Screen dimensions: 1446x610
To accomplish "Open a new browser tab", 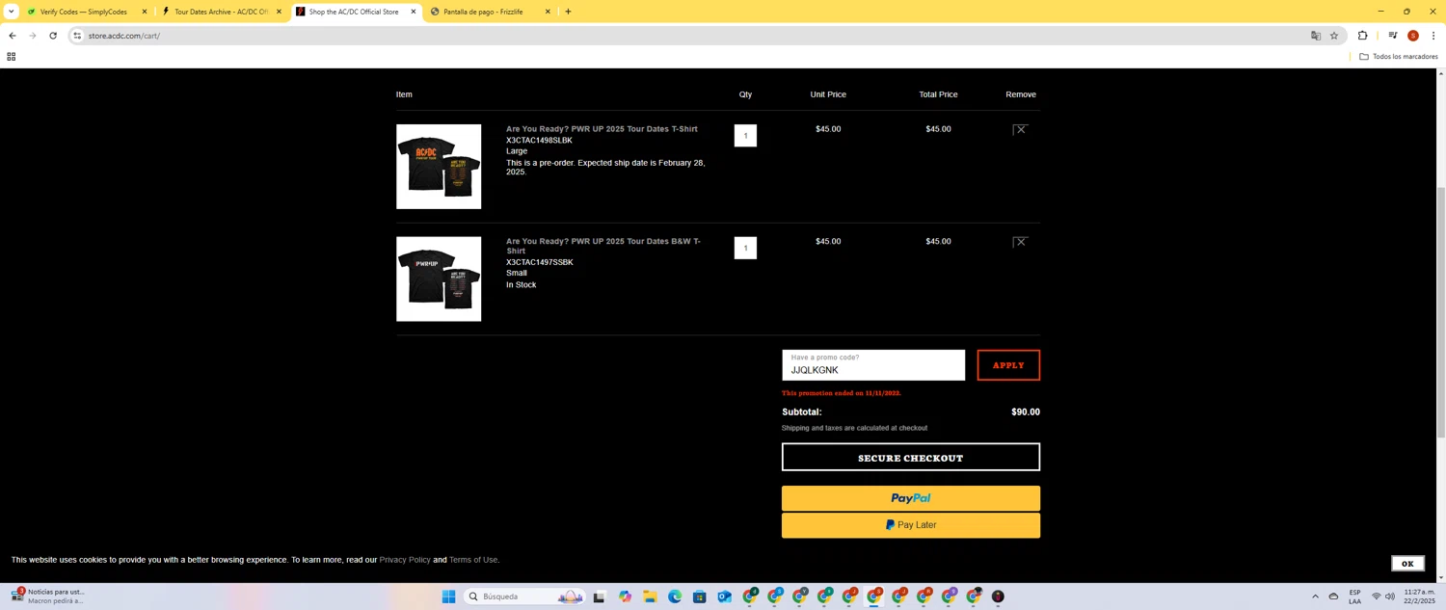I will coord(568,12).
